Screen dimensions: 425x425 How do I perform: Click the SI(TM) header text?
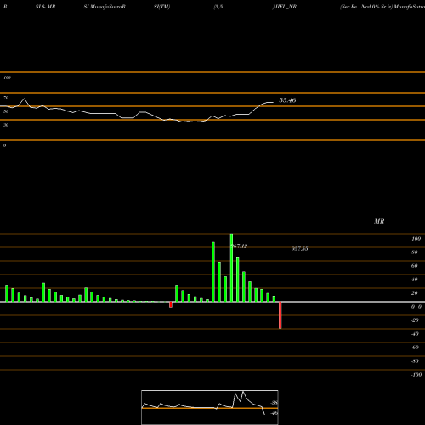click(x=161, y=7)
